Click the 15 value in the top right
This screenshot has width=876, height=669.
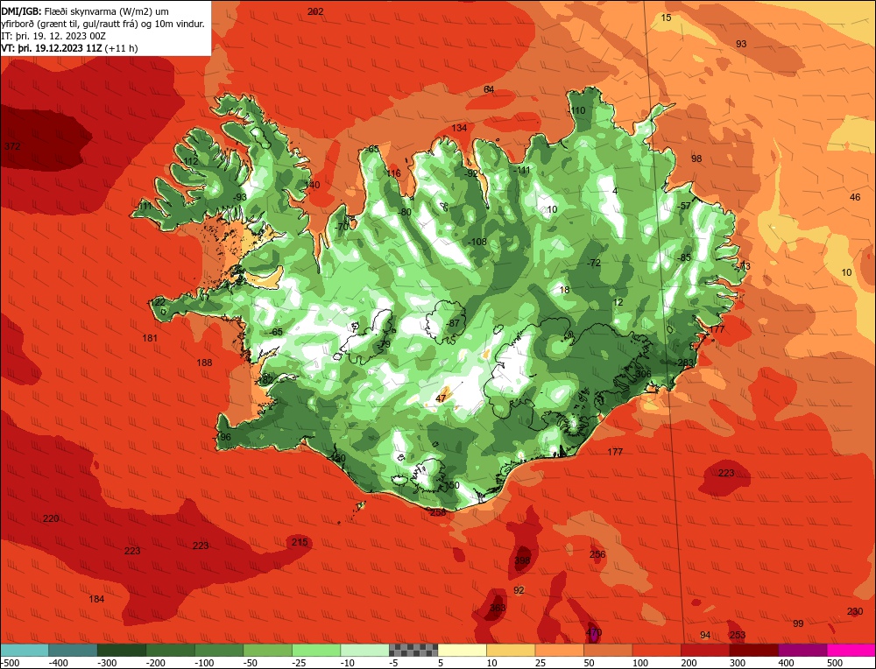(x=666, y=18)
